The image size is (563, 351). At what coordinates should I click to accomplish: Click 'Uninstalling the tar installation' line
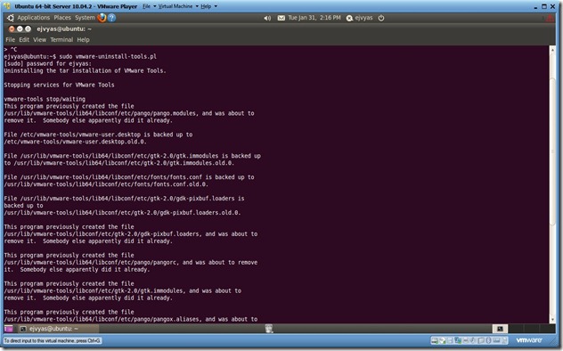point(86,70)
